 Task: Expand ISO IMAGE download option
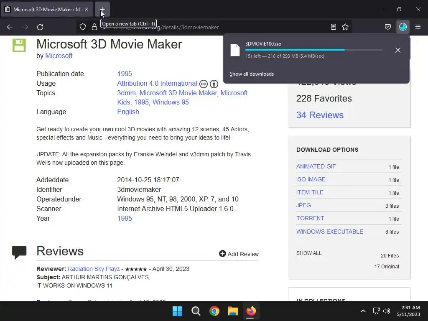[x=311, y=179]
